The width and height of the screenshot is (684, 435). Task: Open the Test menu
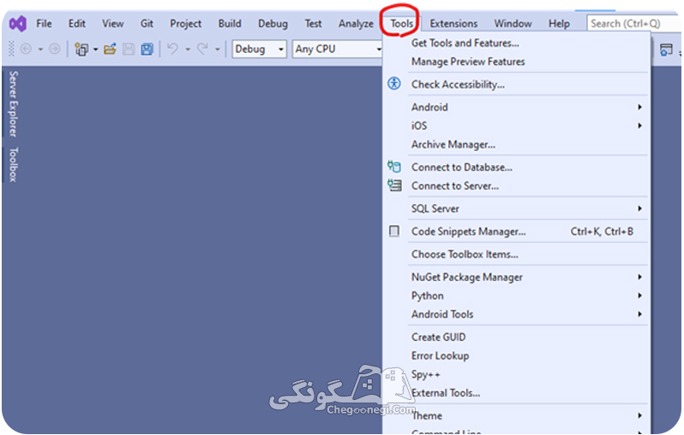(313, 23)
